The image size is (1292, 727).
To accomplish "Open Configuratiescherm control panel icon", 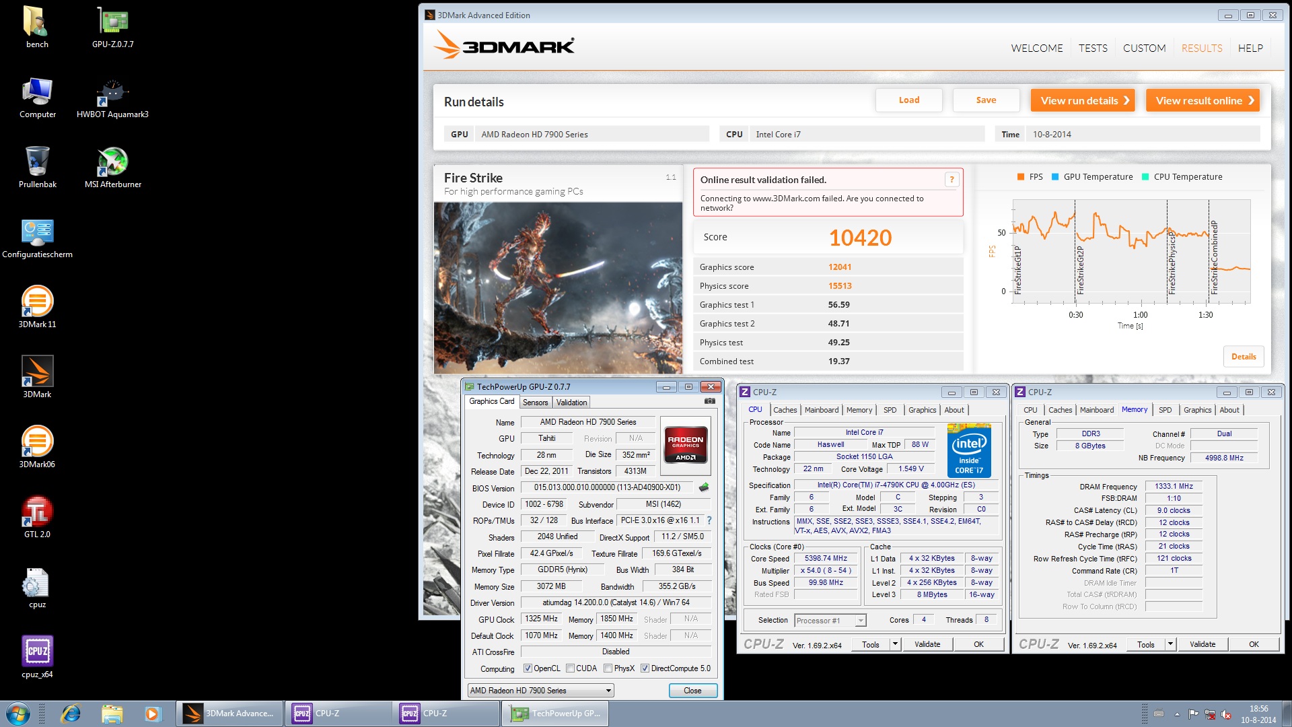I will [37, 238].
